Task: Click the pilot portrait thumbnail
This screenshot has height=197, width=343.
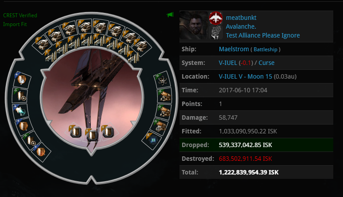Action: [x=193, y=25]
